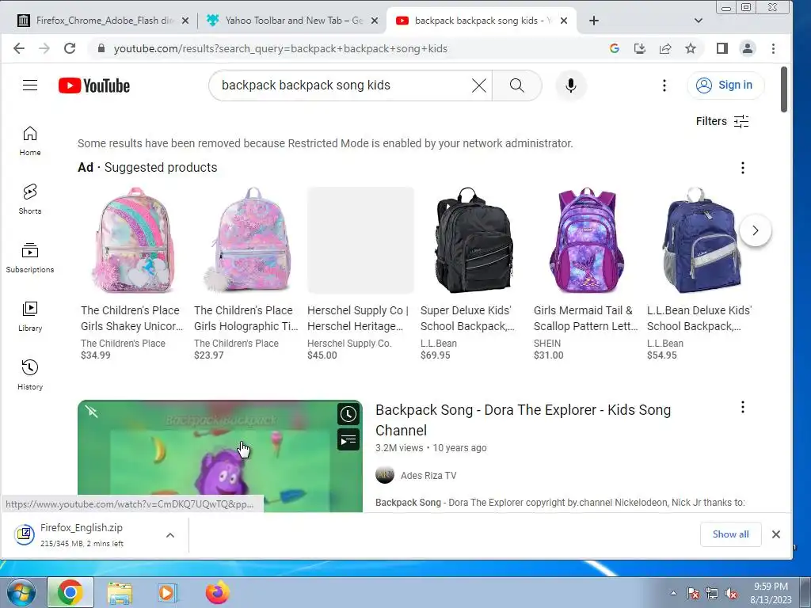Open Filters for search results

(722, 121)
